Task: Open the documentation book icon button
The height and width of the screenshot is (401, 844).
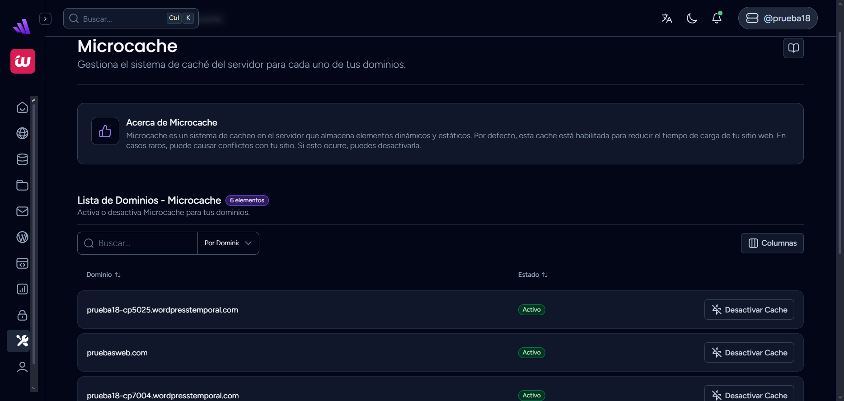Action: point(793,48)
